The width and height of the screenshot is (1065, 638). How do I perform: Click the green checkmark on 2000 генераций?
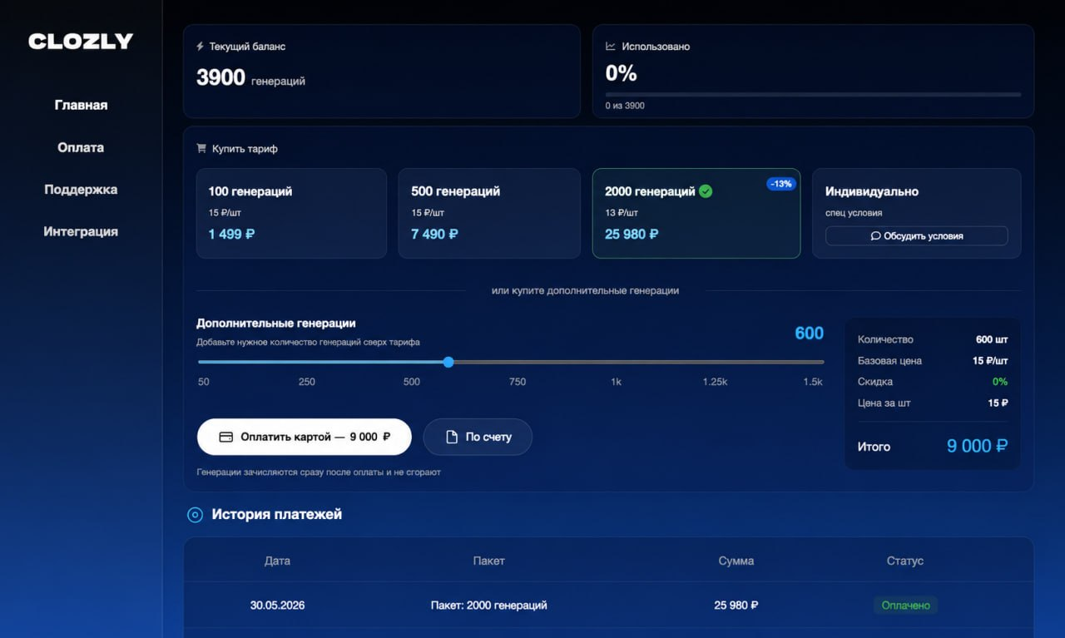[706, 191]
